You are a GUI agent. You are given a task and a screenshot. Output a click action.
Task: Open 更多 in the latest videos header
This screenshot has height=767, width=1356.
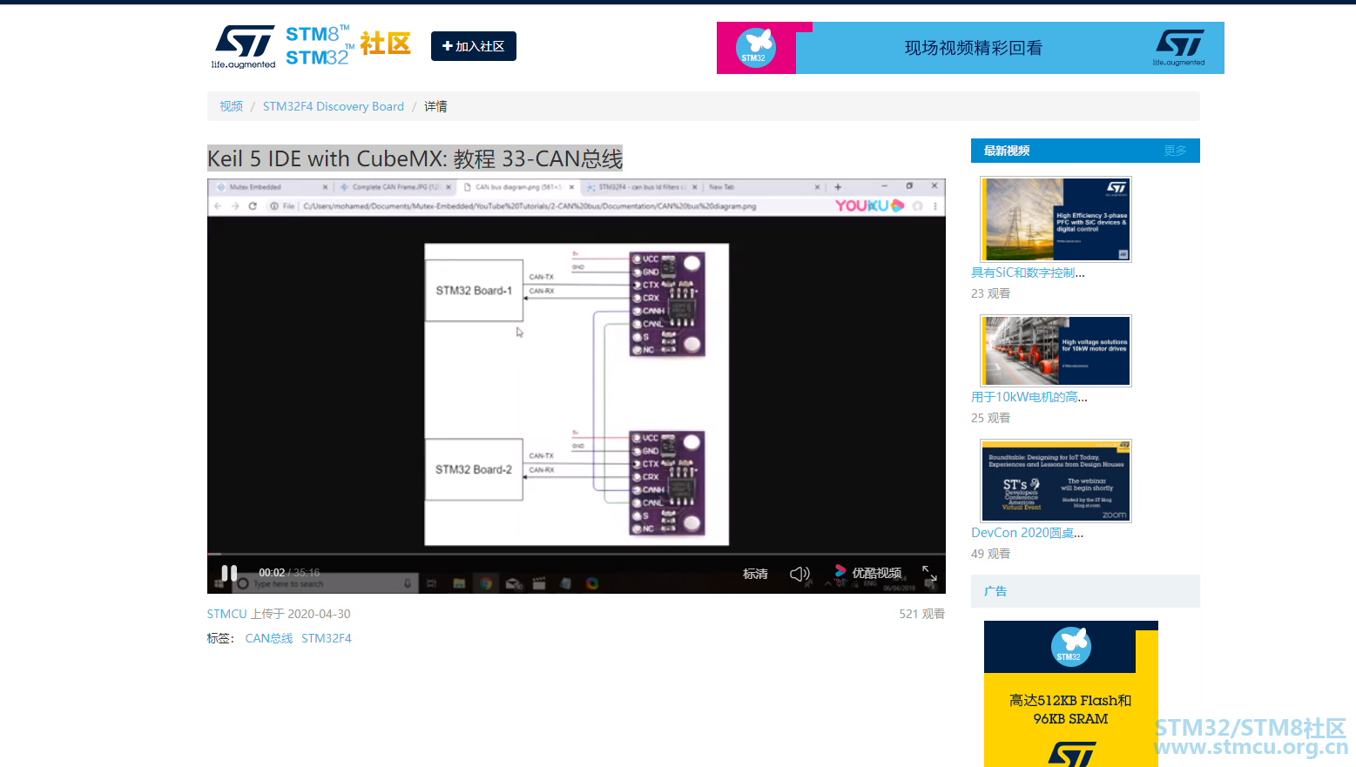(x=1176, y=151)
